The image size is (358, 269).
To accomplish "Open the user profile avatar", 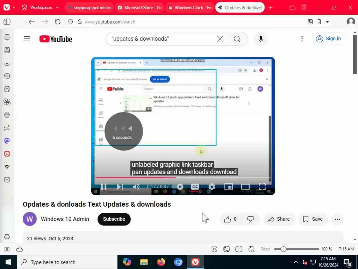I will [x=351, y=21].
